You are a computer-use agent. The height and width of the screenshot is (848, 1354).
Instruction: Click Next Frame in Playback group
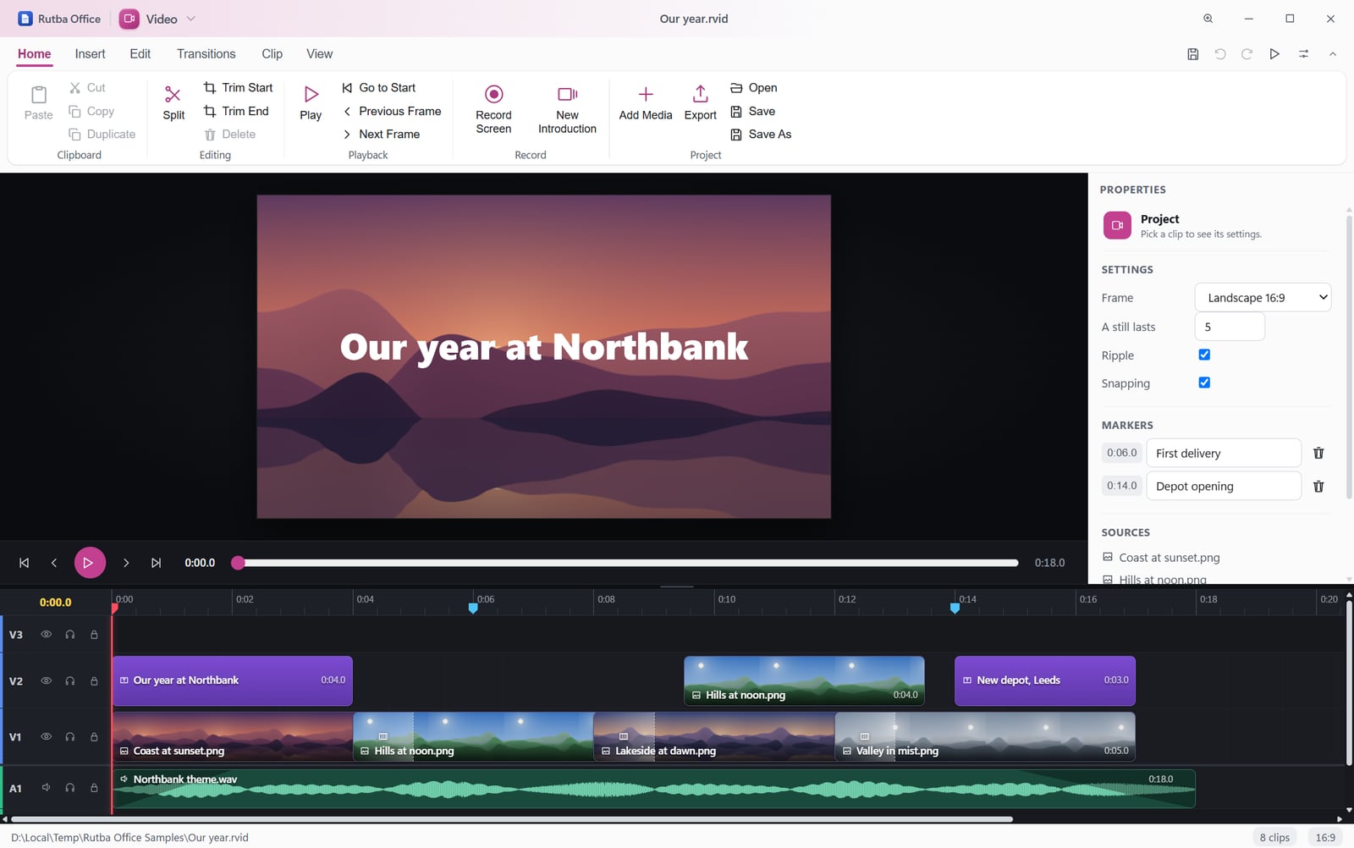(381, 134)
